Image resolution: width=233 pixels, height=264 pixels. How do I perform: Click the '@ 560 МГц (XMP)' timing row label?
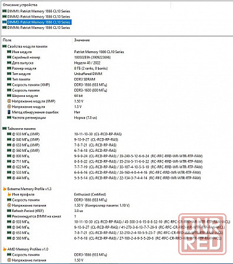(26, 151)
